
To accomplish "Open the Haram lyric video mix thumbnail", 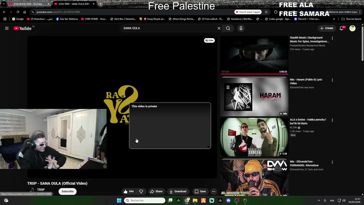I will click(x=254, y=97).
